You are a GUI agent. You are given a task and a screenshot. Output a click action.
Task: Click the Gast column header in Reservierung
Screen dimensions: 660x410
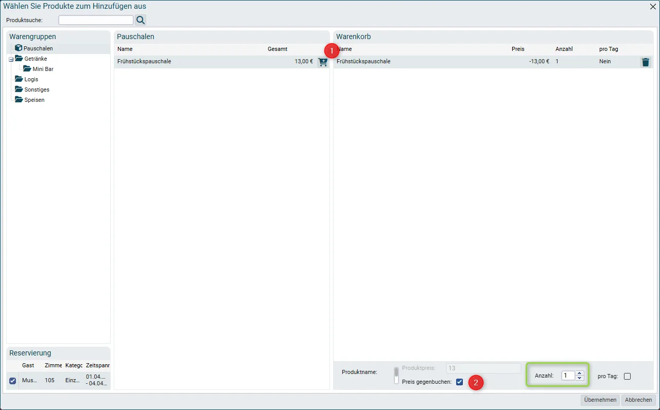pyautogui.click(x=28, y=365)
